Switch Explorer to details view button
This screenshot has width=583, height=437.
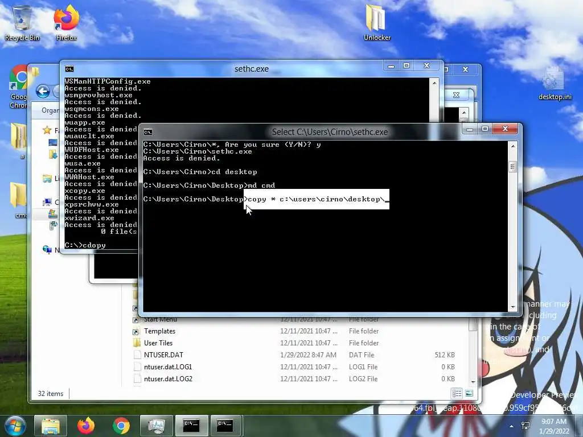coord(457,393)
